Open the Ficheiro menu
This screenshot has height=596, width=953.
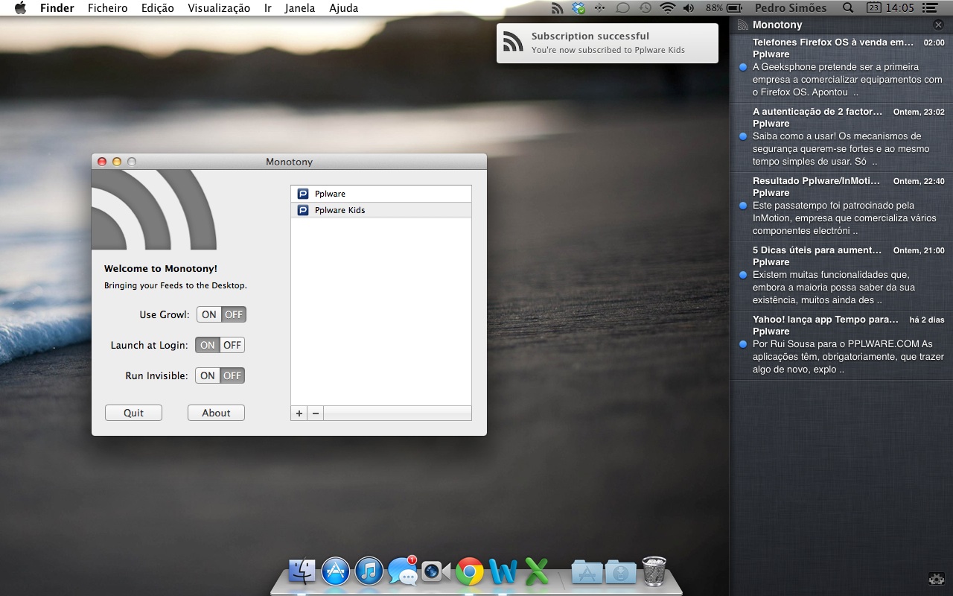tap(107, 8)
